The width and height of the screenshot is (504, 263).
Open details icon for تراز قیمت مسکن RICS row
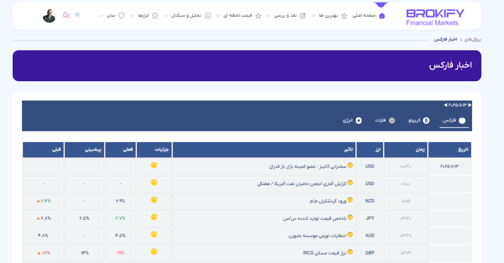154,252
